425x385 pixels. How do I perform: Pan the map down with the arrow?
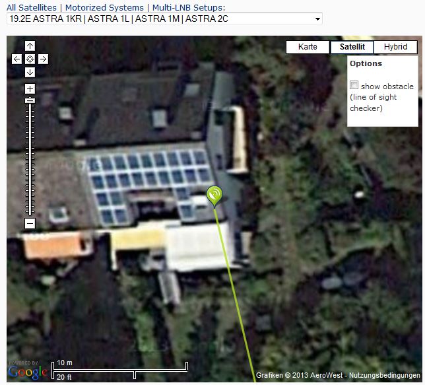(x=30, y=72)
